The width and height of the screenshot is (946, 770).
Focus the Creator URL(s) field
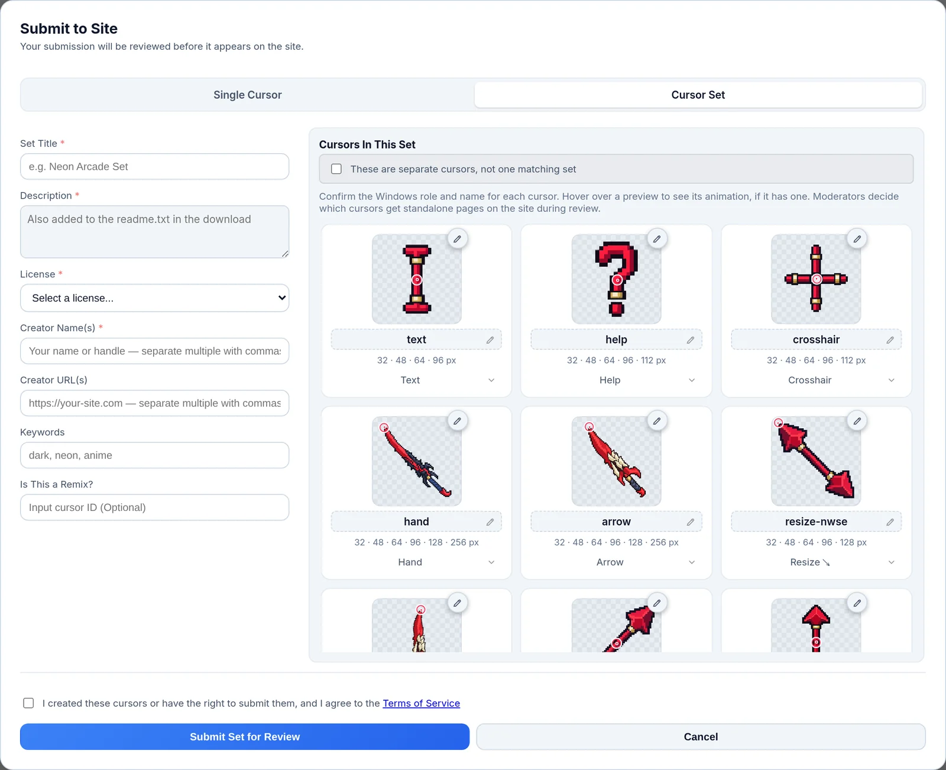[x=155, y=403]
